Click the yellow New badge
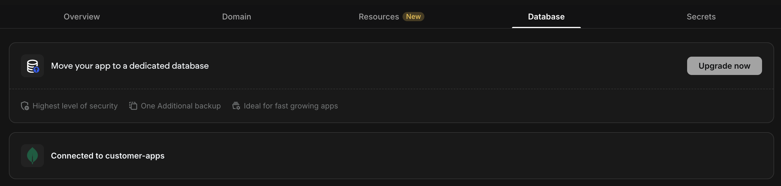This screenshot has width=781, height=186. (413, 17)
